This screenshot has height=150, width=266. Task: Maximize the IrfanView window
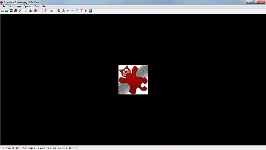point(254,2)
